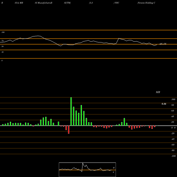Click the MR axis label 60
This screenshot has height=177, width=177.
[173, 111]
